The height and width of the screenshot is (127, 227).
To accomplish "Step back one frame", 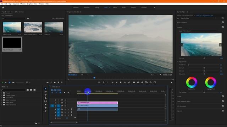I will [117, 82].
